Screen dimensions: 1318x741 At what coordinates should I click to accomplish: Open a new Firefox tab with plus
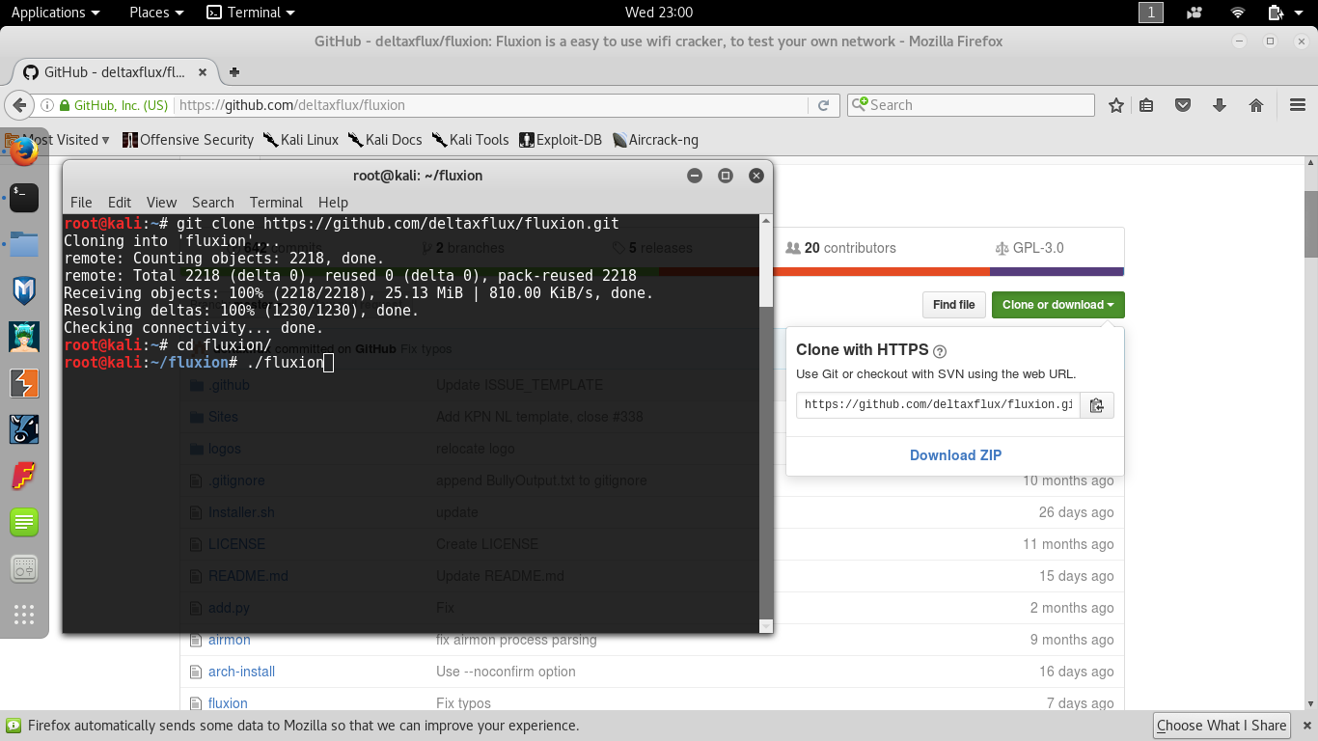(233, 72)
